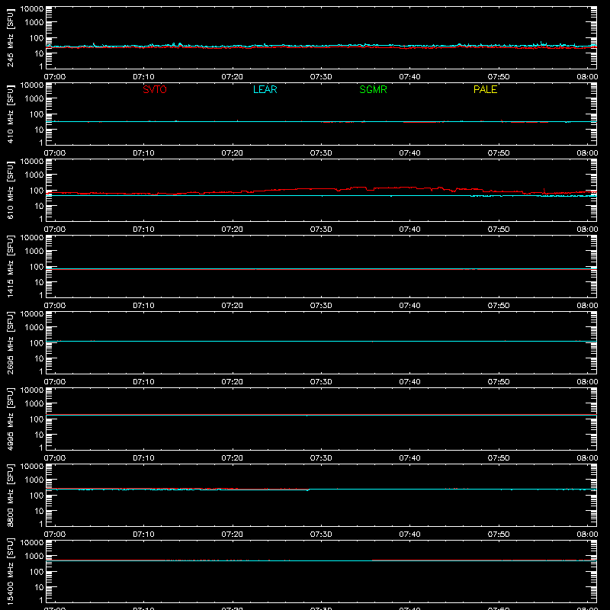Select the 1415 MHz [SFU] axis title

11,267
